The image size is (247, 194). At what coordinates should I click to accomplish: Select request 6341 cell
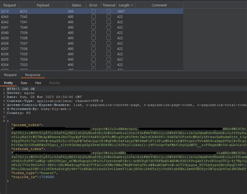pos(5,27)
